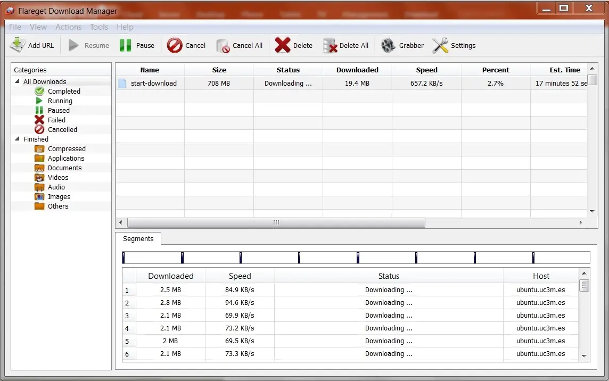Select the Running category icon
Image resolution: width=609 pixels, height=381 pixels.
click(39, 101)
